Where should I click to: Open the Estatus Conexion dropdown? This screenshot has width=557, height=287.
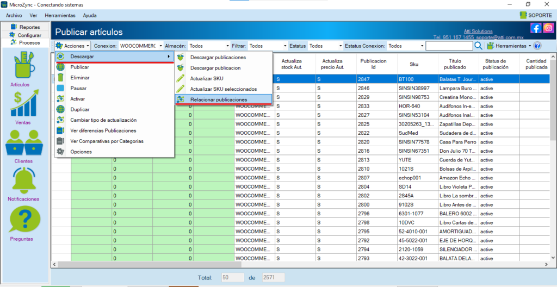406,46
